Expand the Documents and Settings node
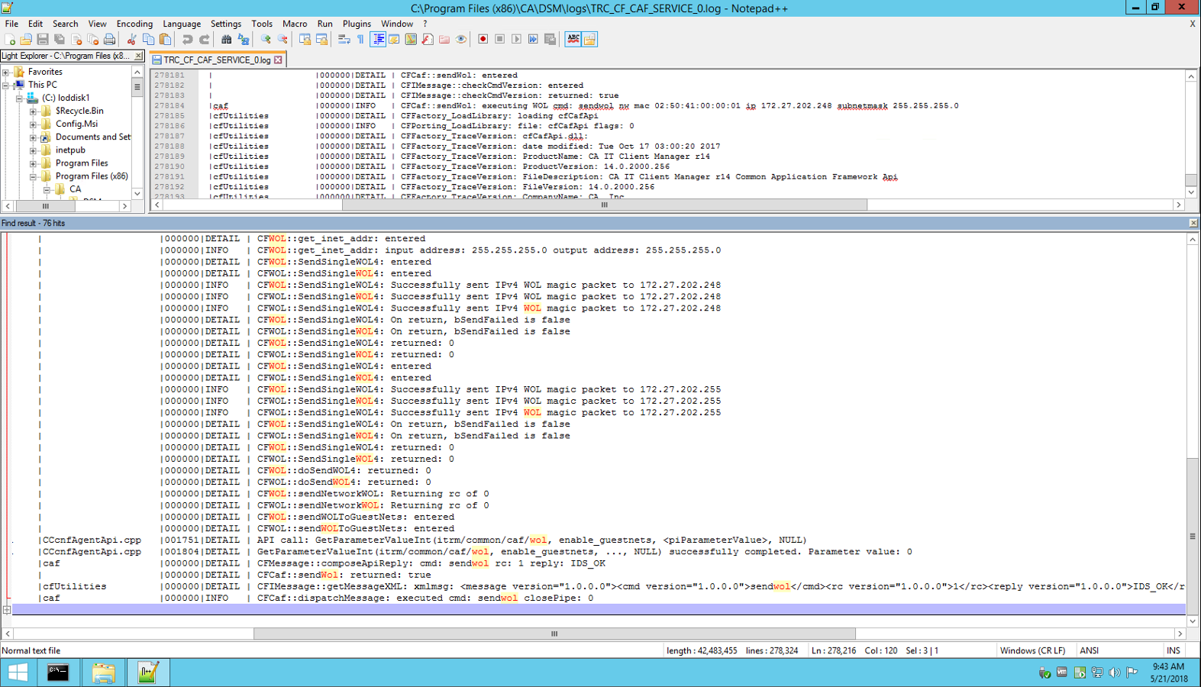The image size is (1201, 687). 33,137
